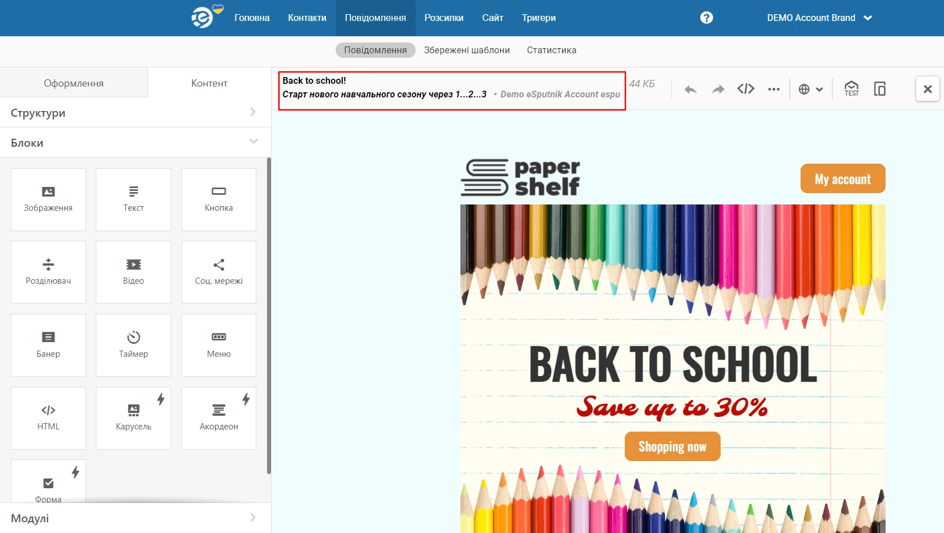
Task: Click the globe language icon
Action: point(804,89)
